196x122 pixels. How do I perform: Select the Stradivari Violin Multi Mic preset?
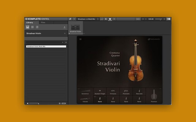[x=46, y=46]
